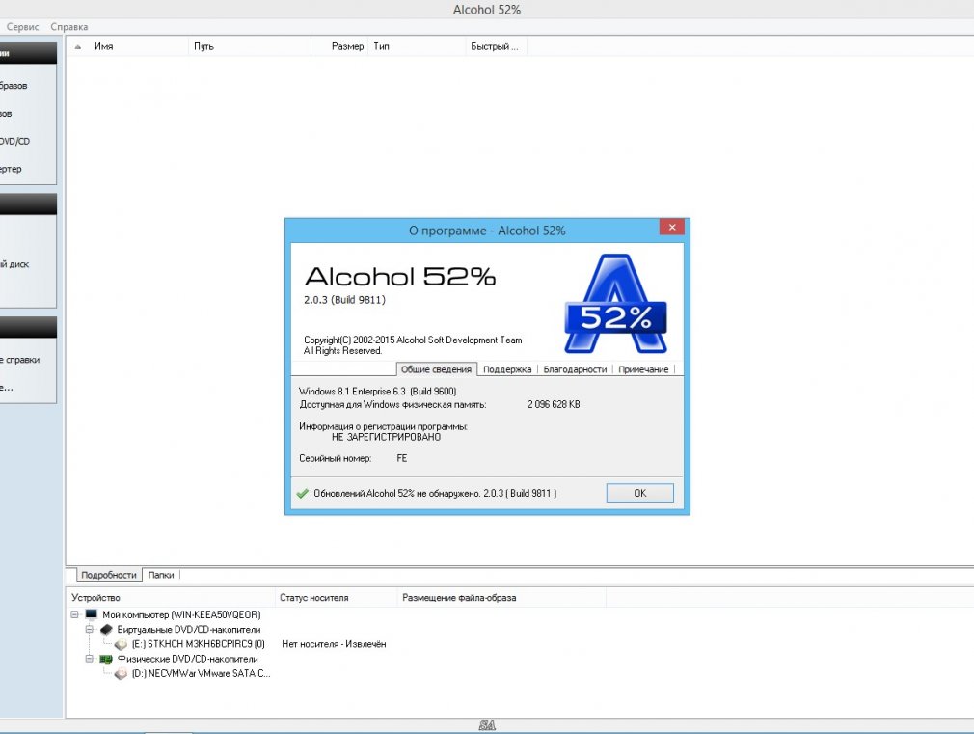The width and height of the screenshot is (974, 734).
Task: Click Устройство column header
Action: (x=95, y=597)
